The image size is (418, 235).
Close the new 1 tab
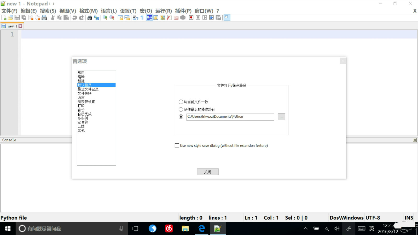point(20,26)
